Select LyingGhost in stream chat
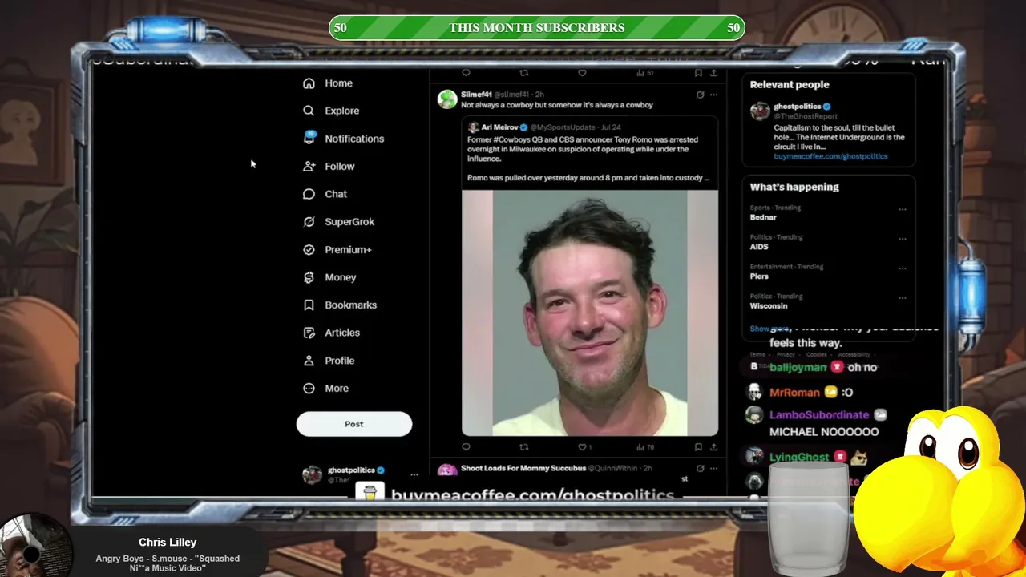Image resolution: width=1026 pixels, height=577 pixels. tap(799, 458)
